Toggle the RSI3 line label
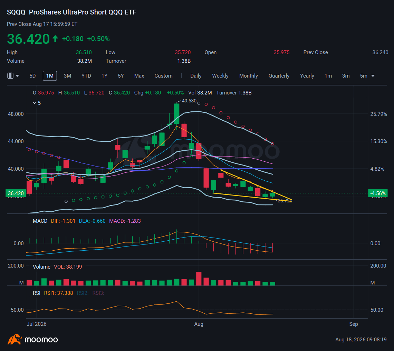The width and height of the screenshot is (394, 351). 98,293
